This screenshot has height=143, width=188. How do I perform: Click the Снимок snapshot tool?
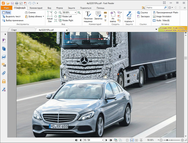(x=30, y=12)
